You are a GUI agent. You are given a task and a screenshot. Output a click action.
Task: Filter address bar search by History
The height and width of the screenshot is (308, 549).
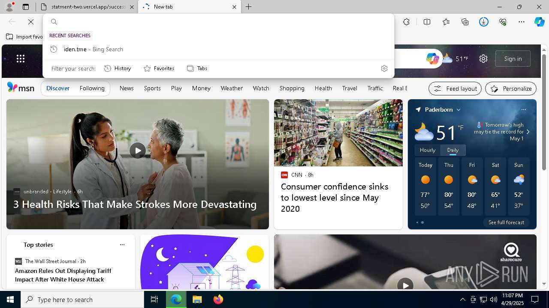click(118, 68)
